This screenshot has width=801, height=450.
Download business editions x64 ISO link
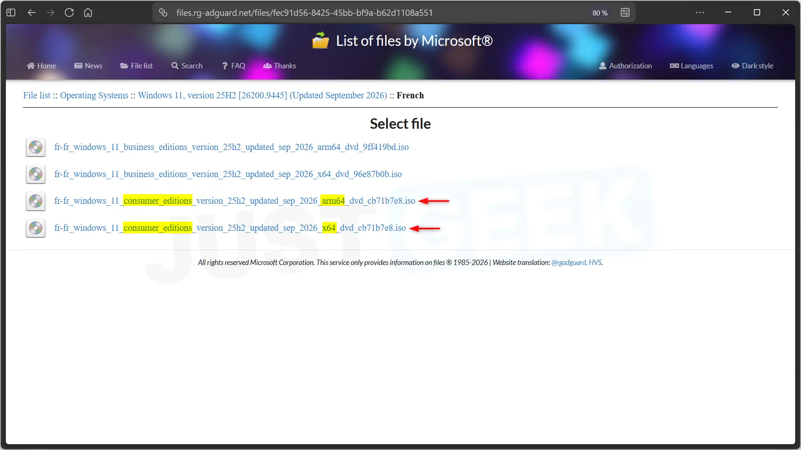coord(228,174)
